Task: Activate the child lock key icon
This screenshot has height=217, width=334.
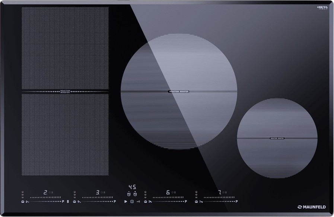Action: pos(138,201)
